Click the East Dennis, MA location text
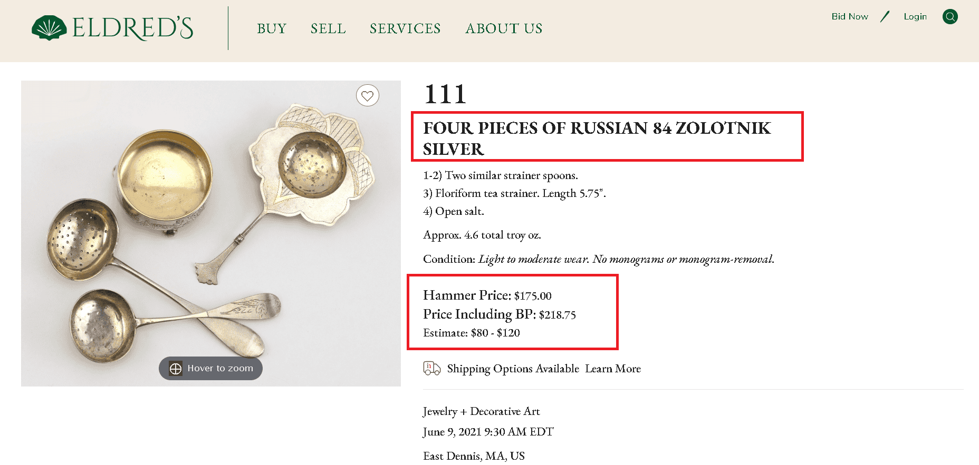Screen dimensions: 979x465 [x=474, y=456]
